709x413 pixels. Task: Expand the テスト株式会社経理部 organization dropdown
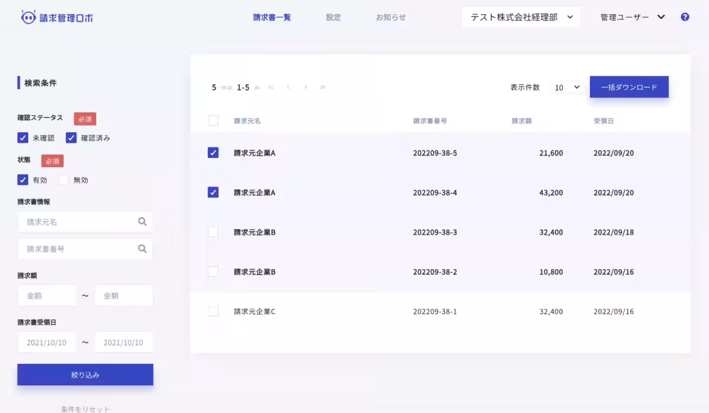click(x=521, y=17)
